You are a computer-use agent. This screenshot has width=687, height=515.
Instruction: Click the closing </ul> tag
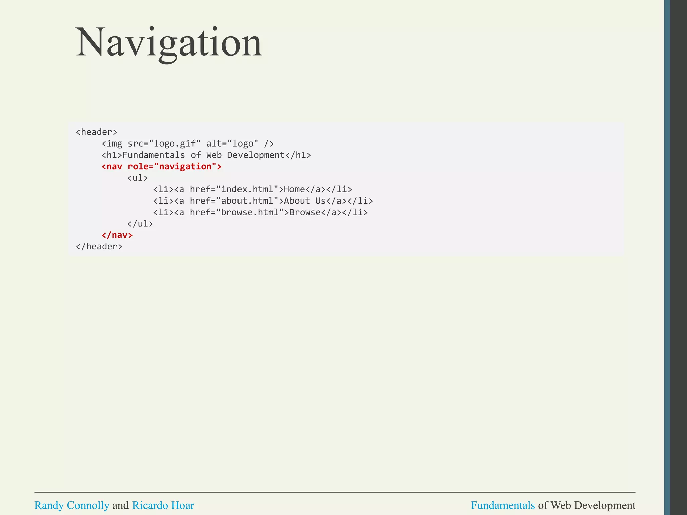coord(140,224)
